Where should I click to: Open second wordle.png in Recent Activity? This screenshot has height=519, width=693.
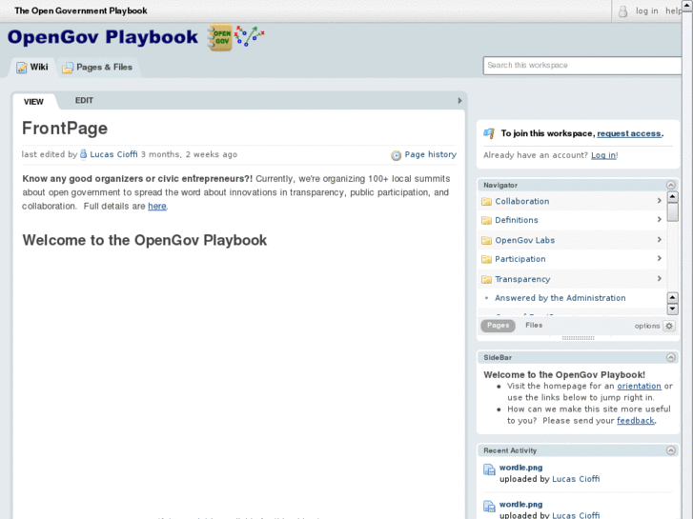[520, 504]
